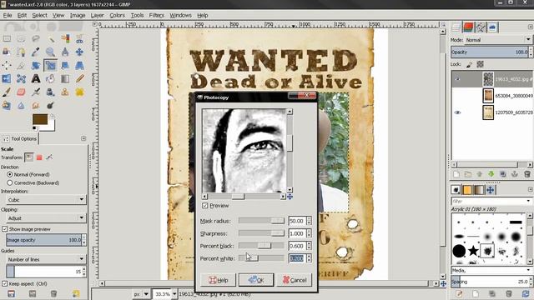Select the Heal tool
This screenshot has height=300, width=534.
[x=80, y=92]
